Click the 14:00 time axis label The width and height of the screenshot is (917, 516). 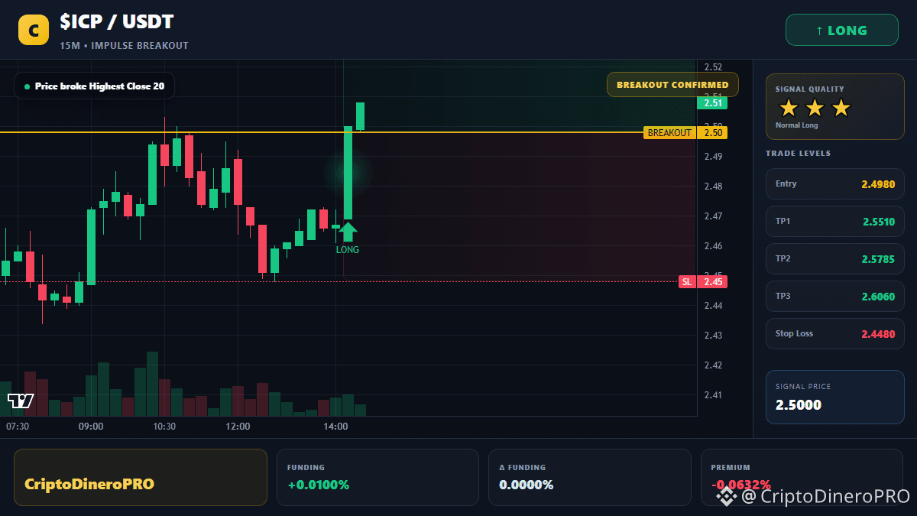[335, 427]
